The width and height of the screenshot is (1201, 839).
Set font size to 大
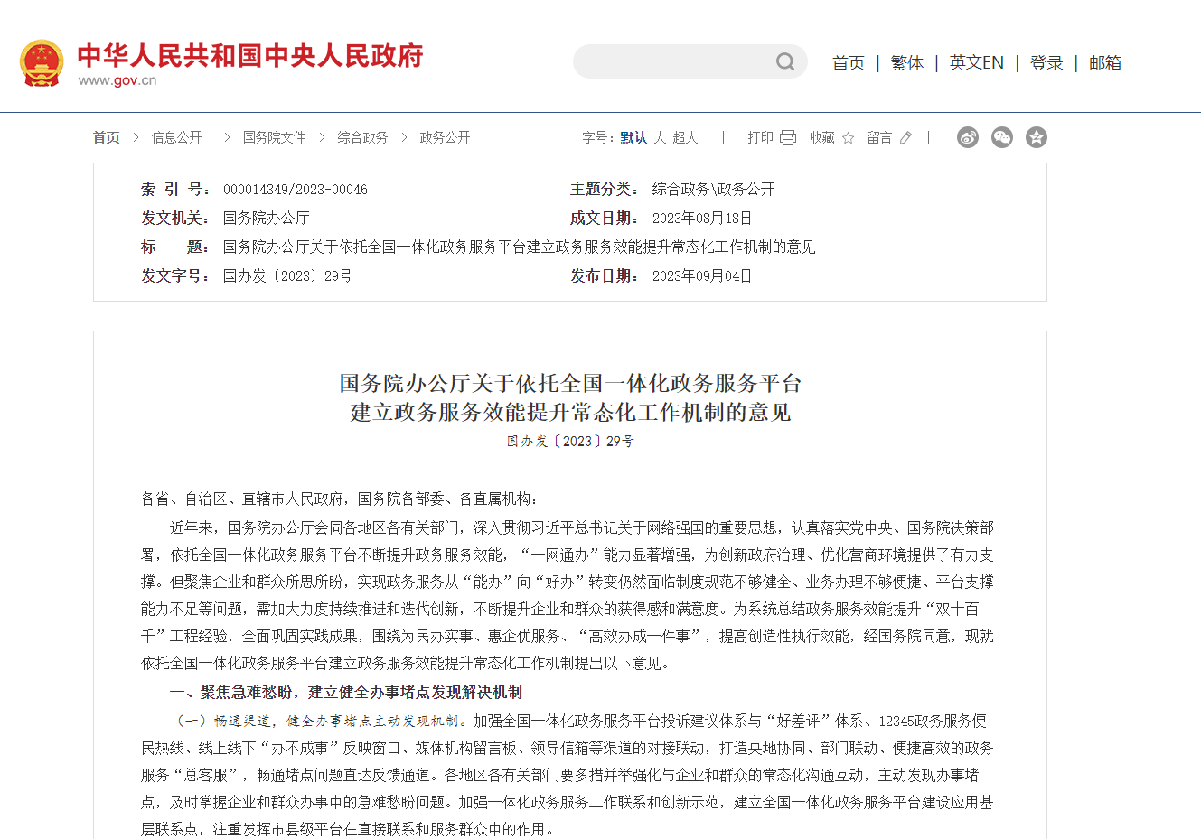click(x=660, y=137)
